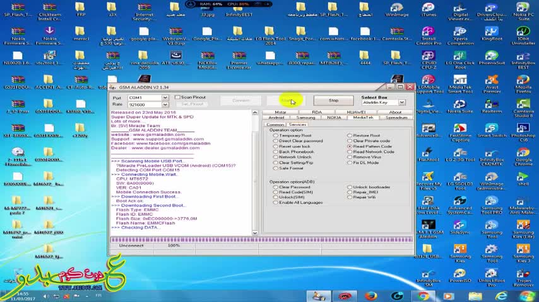This screenshot has height=302, width=539.
Task: Open the iTunes desktop icon
Action: click(x=429, y=9)
